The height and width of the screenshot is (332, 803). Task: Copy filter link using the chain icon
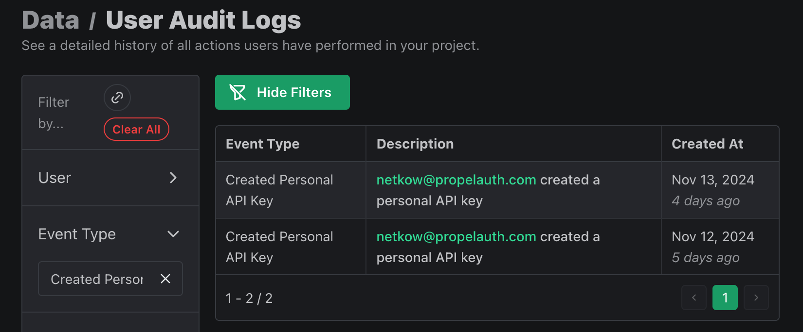pyautogui.click(x=117, y=98)
